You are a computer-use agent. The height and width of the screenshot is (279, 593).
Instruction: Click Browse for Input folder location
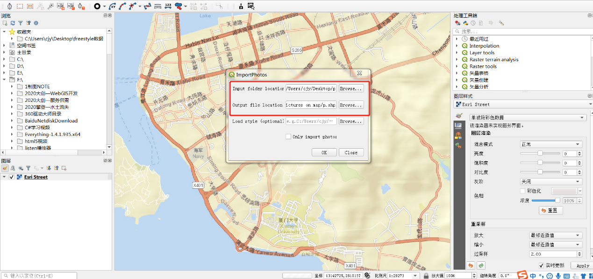click(351, 89)
